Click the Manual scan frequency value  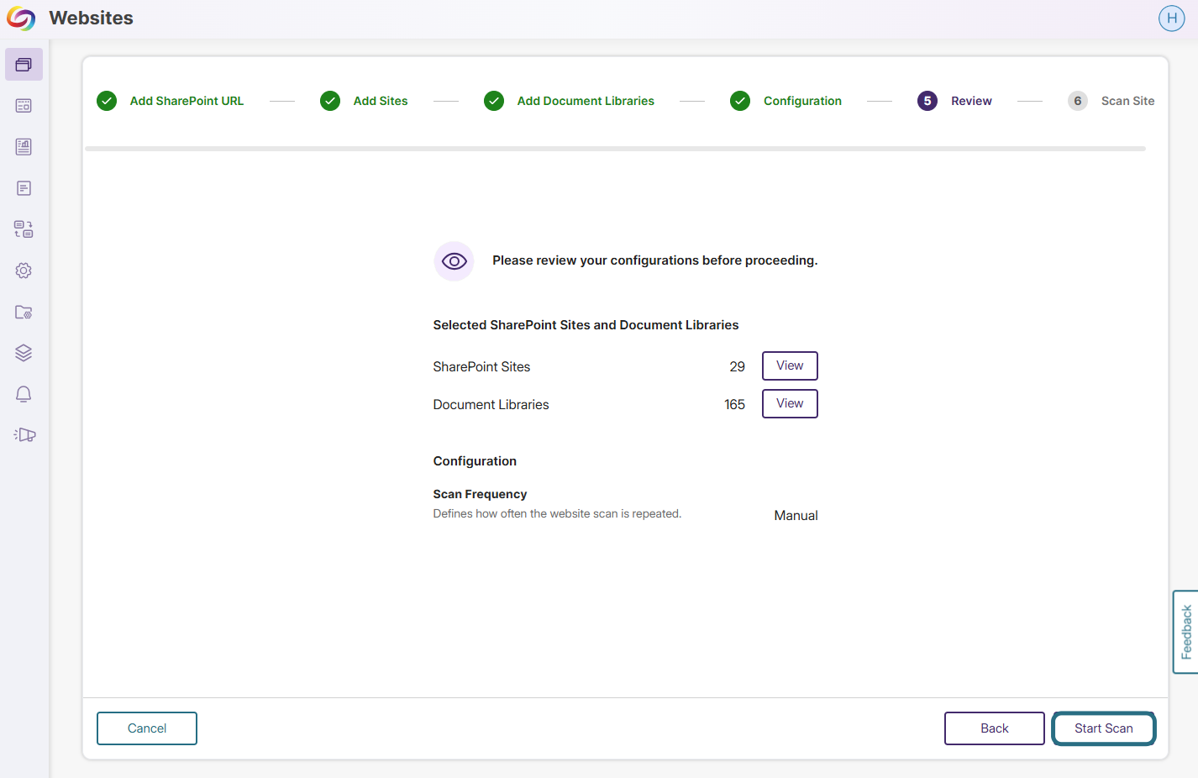[796, 516]
